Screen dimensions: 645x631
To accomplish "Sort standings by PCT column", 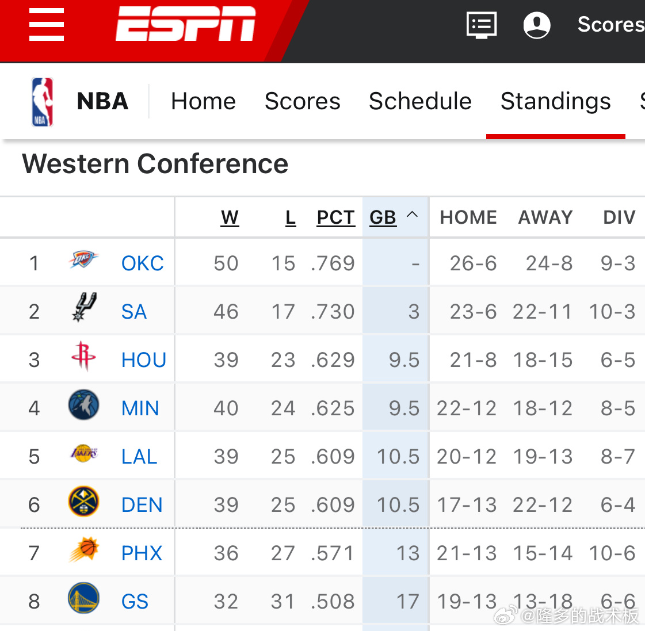I will tap(335, 217).
